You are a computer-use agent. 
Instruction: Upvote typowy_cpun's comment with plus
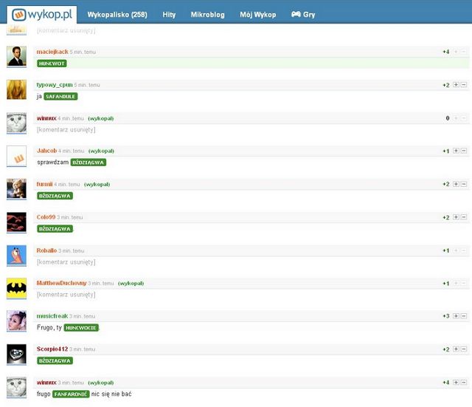coord(456,85)
